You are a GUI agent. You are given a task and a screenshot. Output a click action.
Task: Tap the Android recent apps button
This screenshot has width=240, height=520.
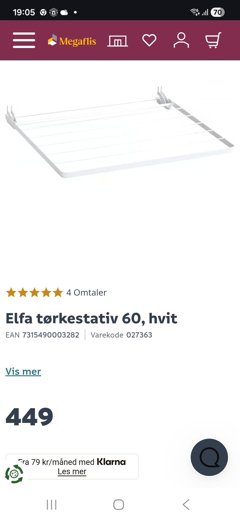(x=51, y=504)
